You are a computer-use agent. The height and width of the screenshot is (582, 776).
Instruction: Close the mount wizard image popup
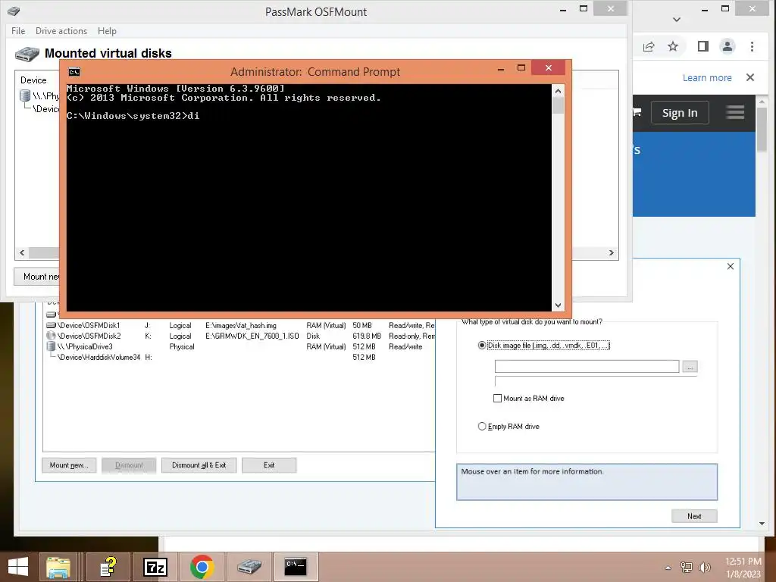[731, 266]
